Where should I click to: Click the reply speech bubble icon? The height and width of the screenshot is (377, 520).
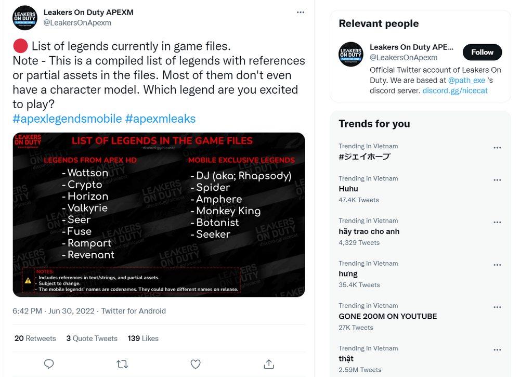coord(49,364)
